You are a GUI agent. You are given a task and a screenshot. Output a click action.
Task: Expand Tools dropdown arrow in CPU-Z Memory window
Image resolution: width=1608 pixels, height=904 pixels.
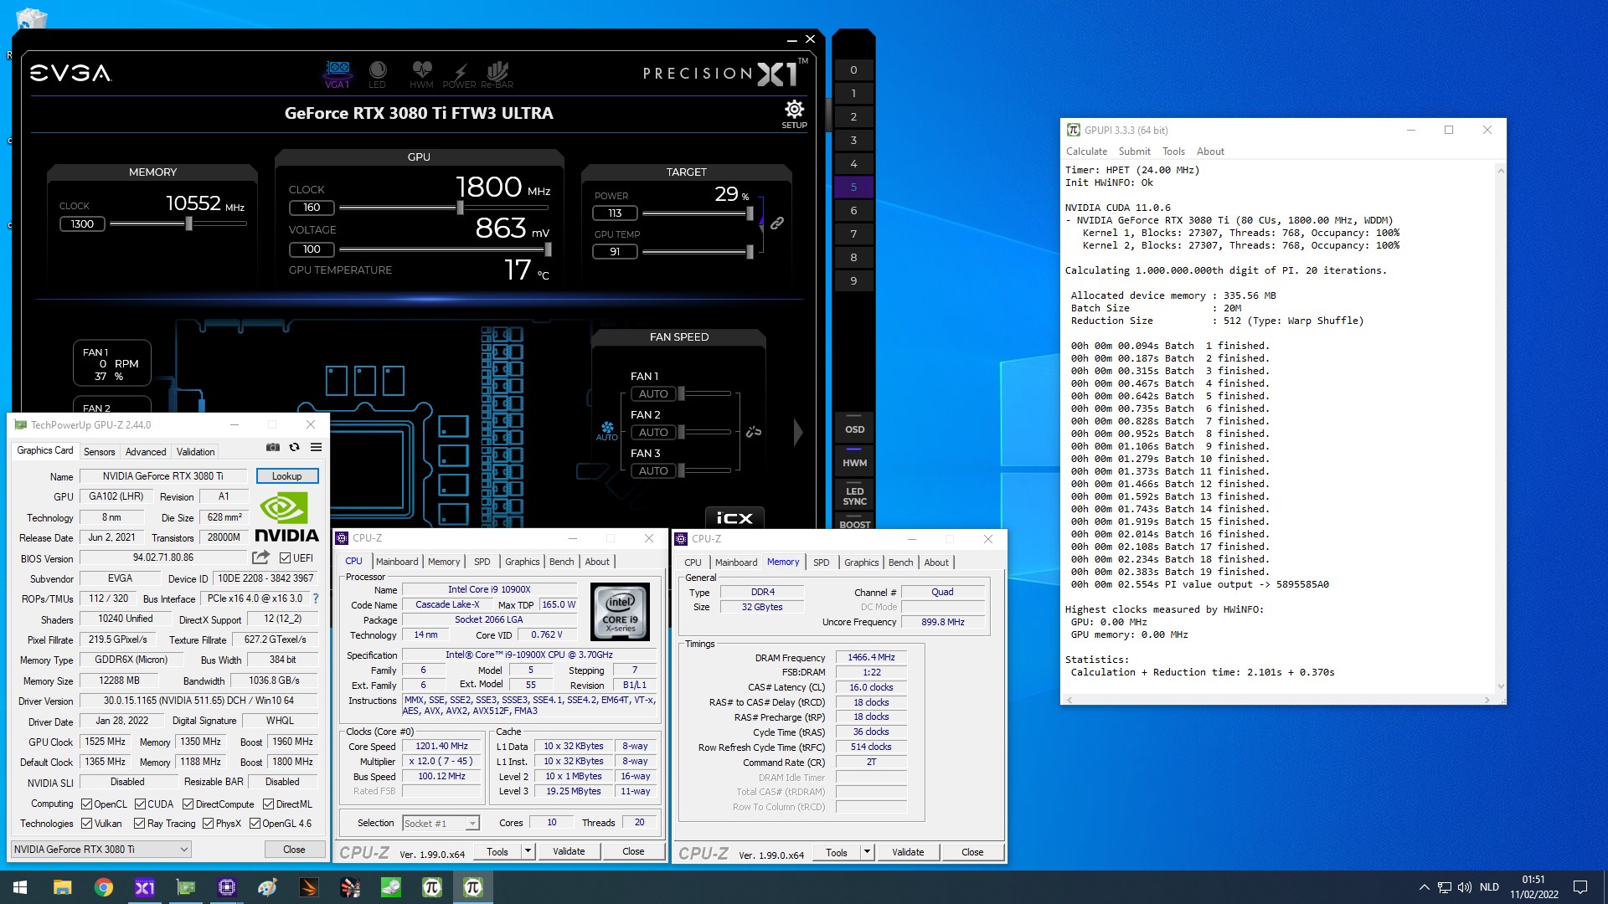867,852
